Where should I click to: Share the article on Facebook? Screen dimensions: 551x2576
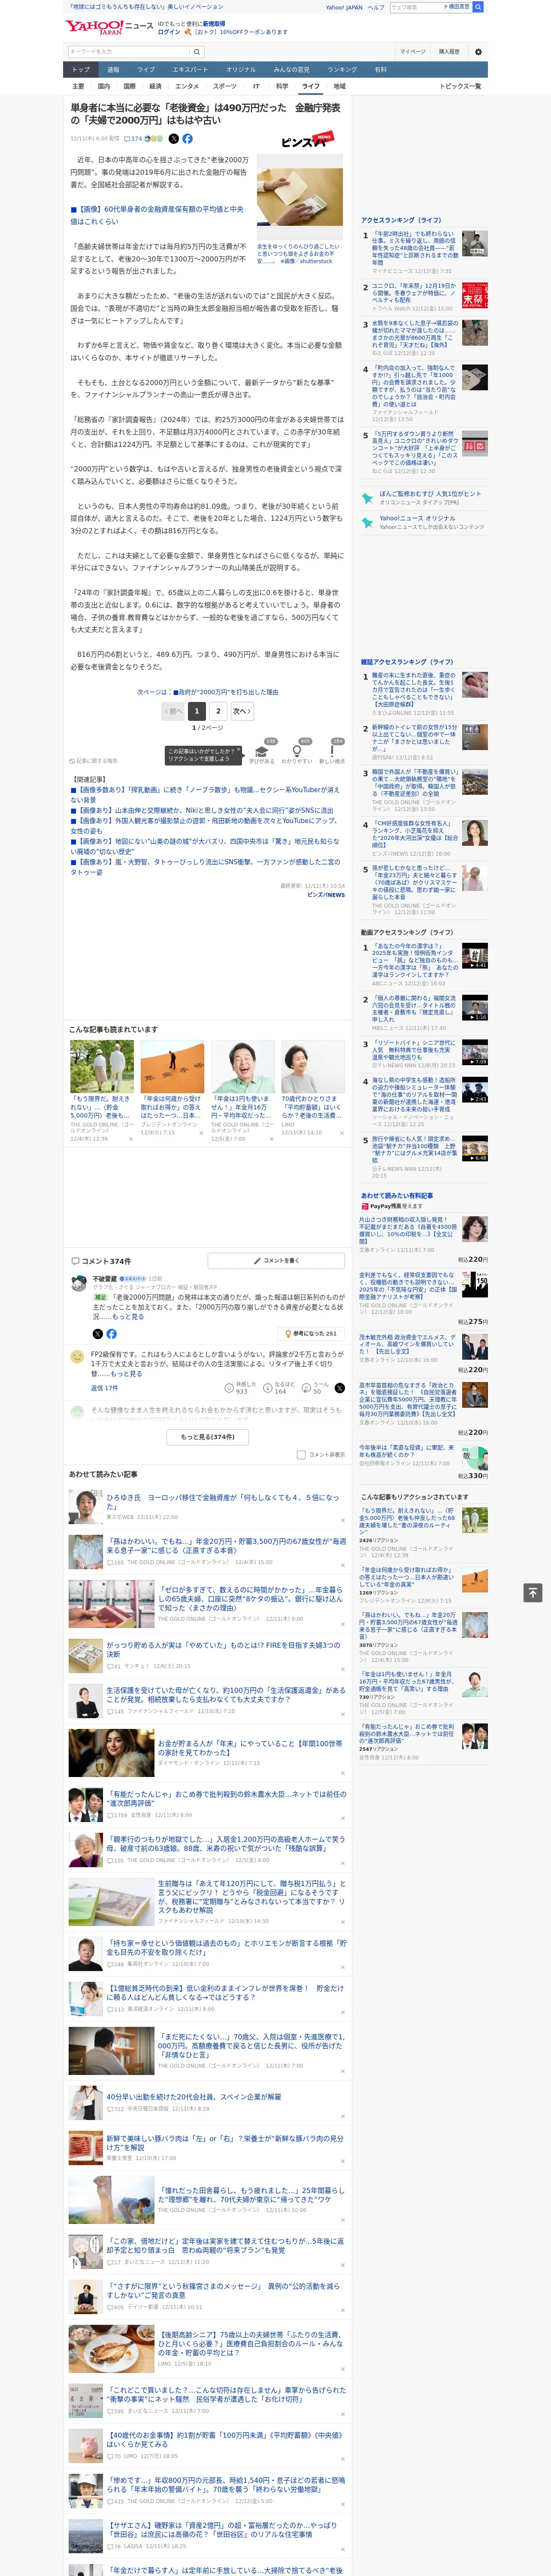187,139
